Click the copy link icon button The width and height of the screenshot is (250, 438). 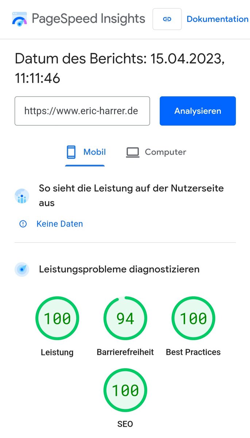click(x=167, y=19)
